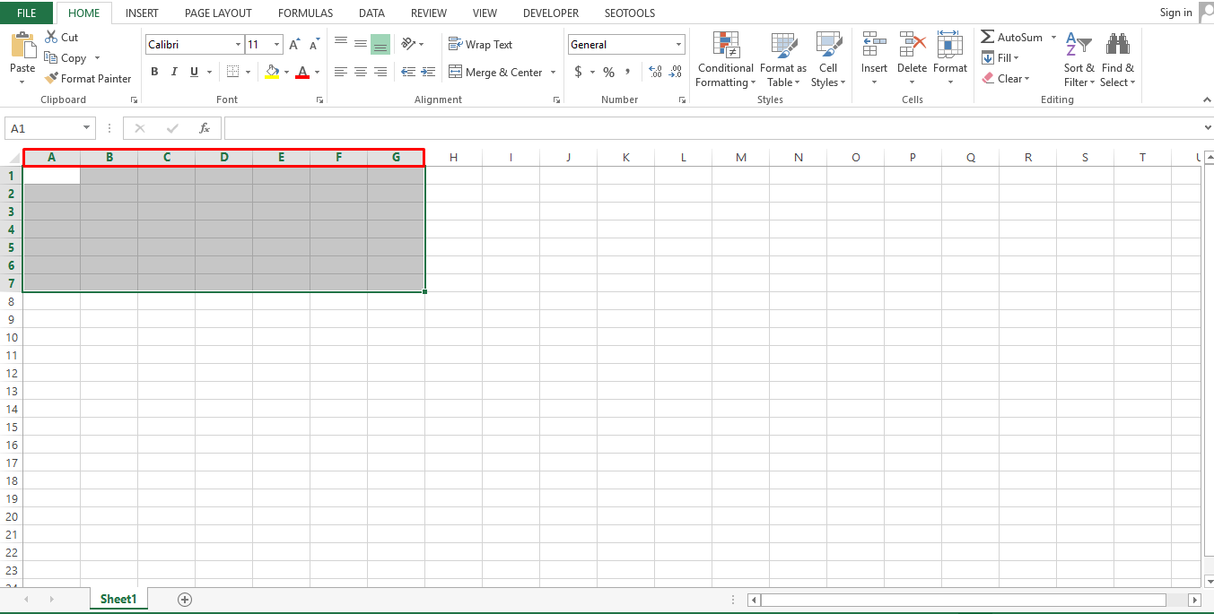Click the Increase Decimal icon
Viewport: 1214px width, 614px height.
655,72
